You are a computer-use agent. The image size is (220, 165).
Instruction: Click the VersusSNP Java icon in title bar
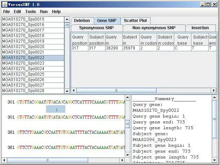pos(5,4)
